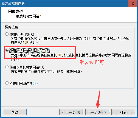The height and width of the screenshot is (118, 138).
Task: Click the red 默认NAT即可 annotation text
Action: point(92,62)
